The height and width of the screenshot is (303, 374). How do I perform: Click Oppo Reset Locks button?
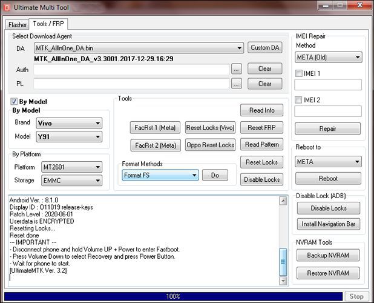[x=210, y=145]
